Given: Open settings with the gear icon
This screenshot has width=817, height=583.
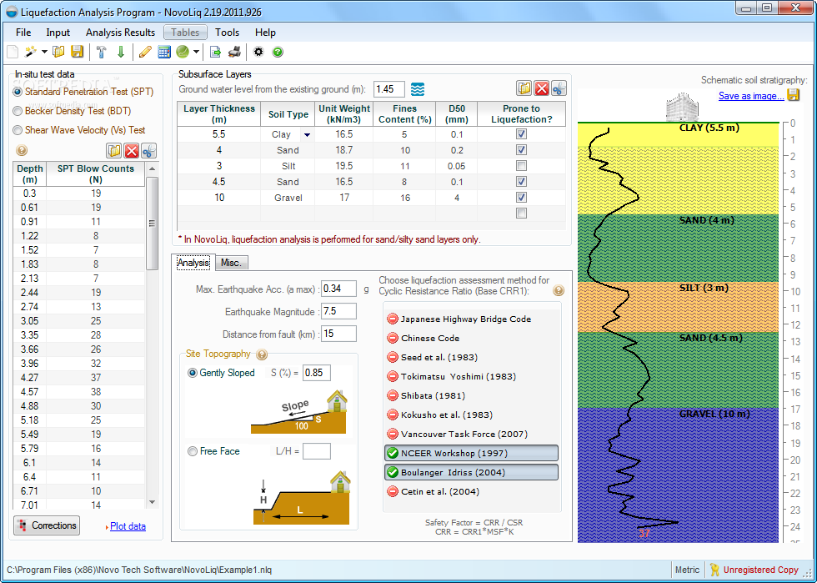Looking at the screenshot, I should pyautogui.click(x=258, y=52).
